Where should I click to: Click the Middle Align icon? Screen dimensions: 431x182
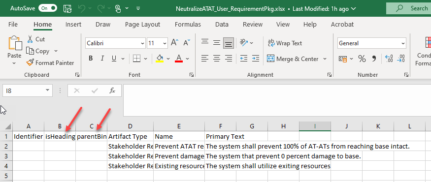pyautogui.click(x=217, y=43)
